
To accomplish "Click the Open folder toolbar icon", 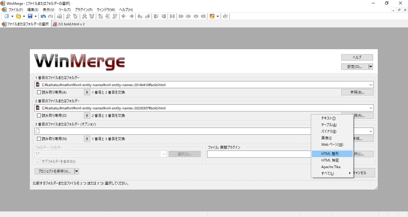I will point(18,16).
